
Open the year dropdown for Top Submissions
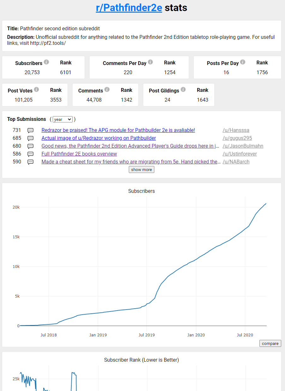(62, 119)
